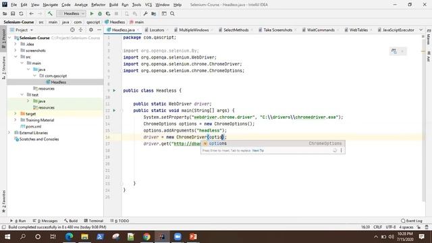Open the TODO tool window

[119, 221]
